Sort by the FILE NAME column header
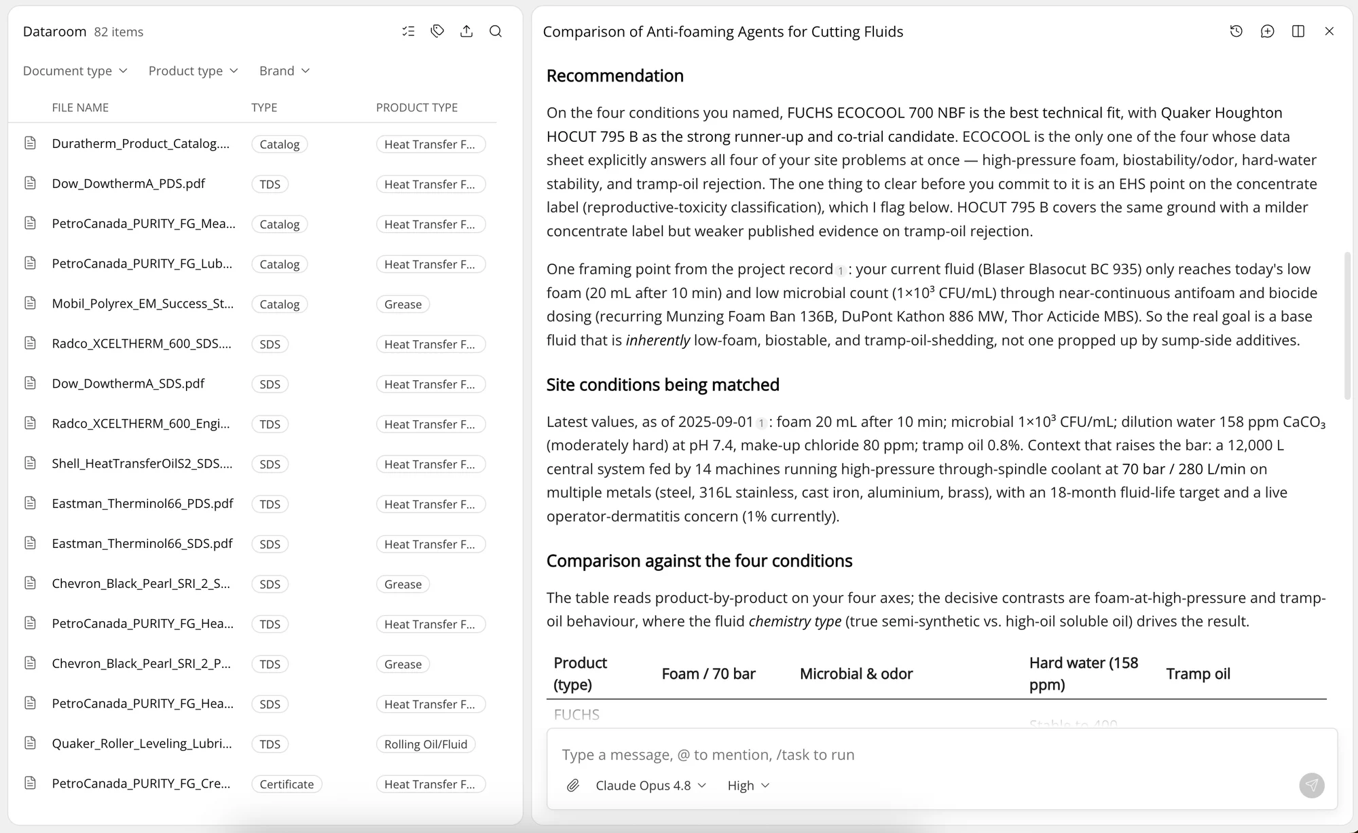 (80, 107)
